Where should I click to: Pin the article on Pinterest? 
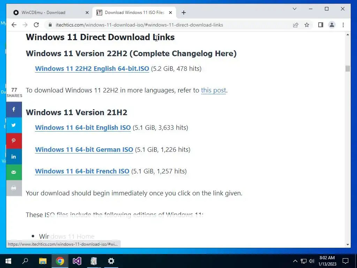point(14,141)
